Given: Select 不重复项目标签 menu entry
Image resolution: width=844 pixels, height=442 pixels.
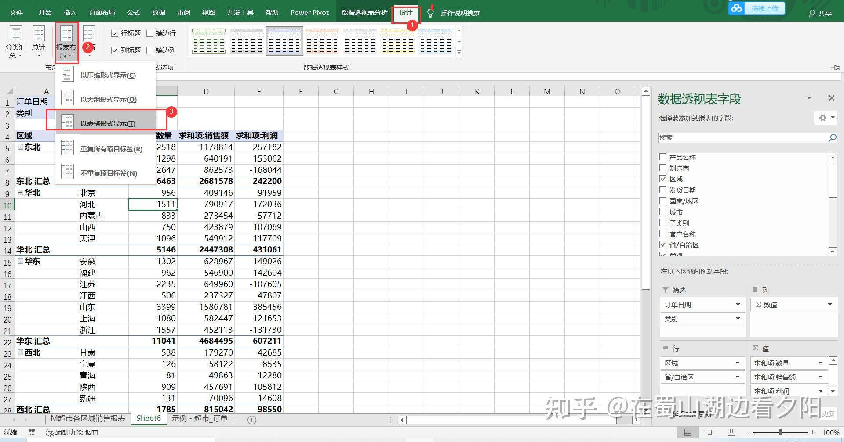Looking at the screenshot, I should coord(105,173).
